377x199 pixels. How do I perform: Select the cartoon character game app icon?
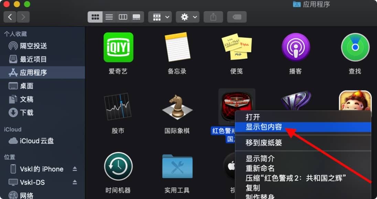coord(355,101)
